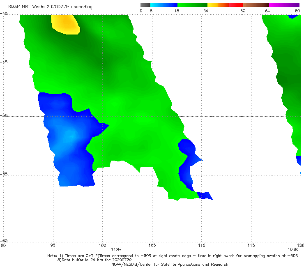Click the longitude axis label '100'
Viewport: 304px width, 267px height.
click(102, 245)
